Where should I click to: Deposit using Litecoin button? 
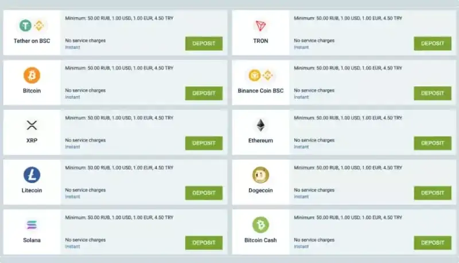(204, 193)
